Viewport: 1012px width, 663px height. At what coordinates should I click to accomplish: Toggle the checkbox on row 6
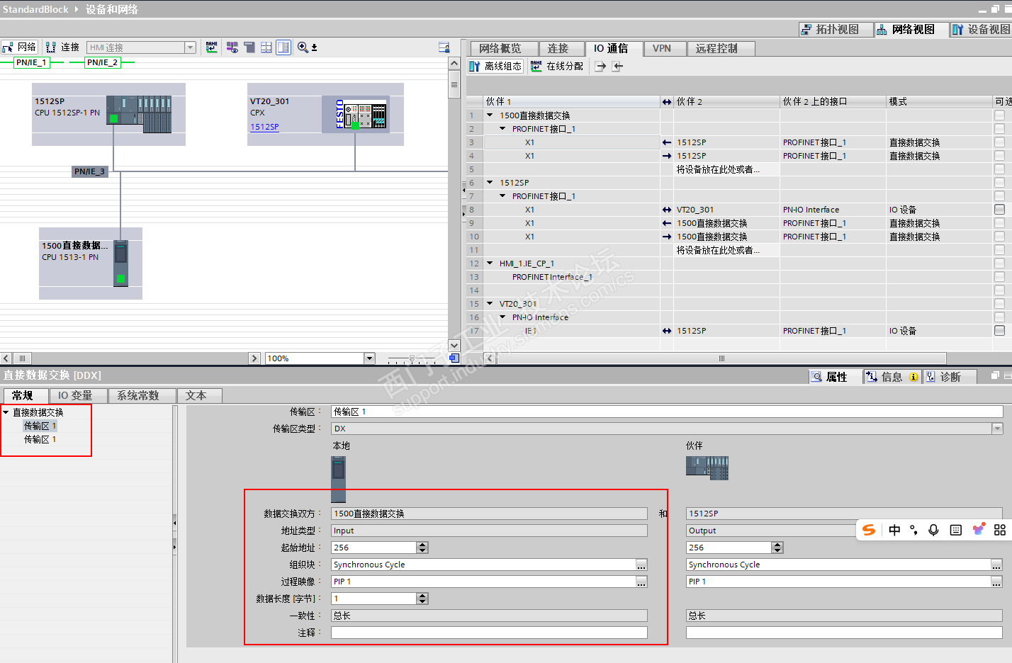pos(999,182)
